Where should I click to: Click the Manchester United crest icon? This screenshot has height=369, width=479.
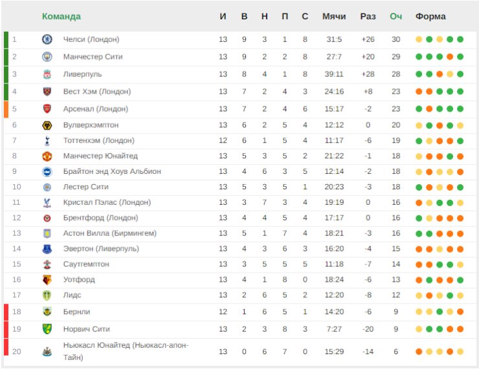coord(47,156)
